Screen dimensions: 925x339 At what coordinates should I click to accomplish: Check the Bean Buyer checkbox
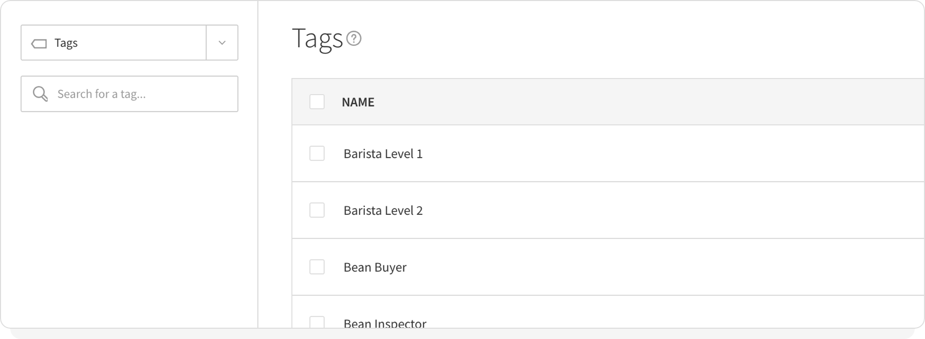point(317,267)
